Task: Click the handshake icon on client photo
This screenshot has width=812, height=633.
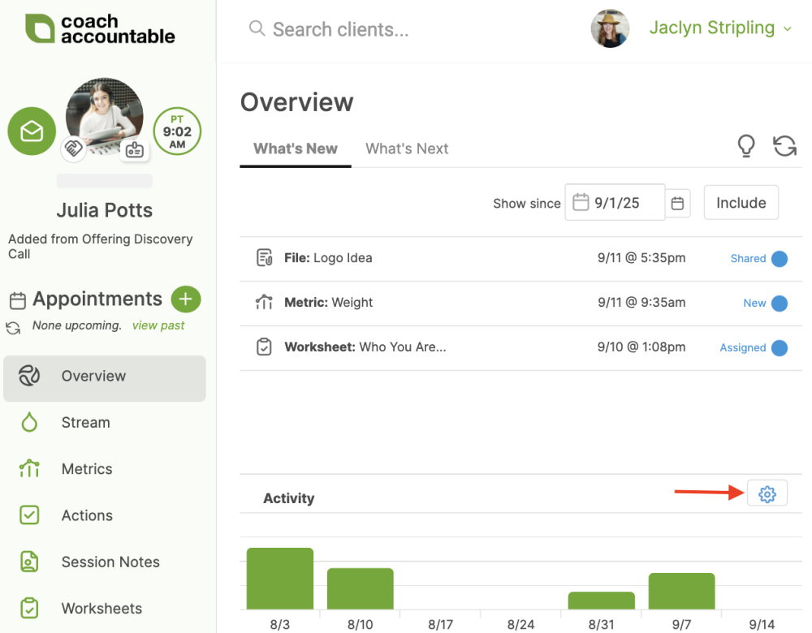Action: click(74, 149)
